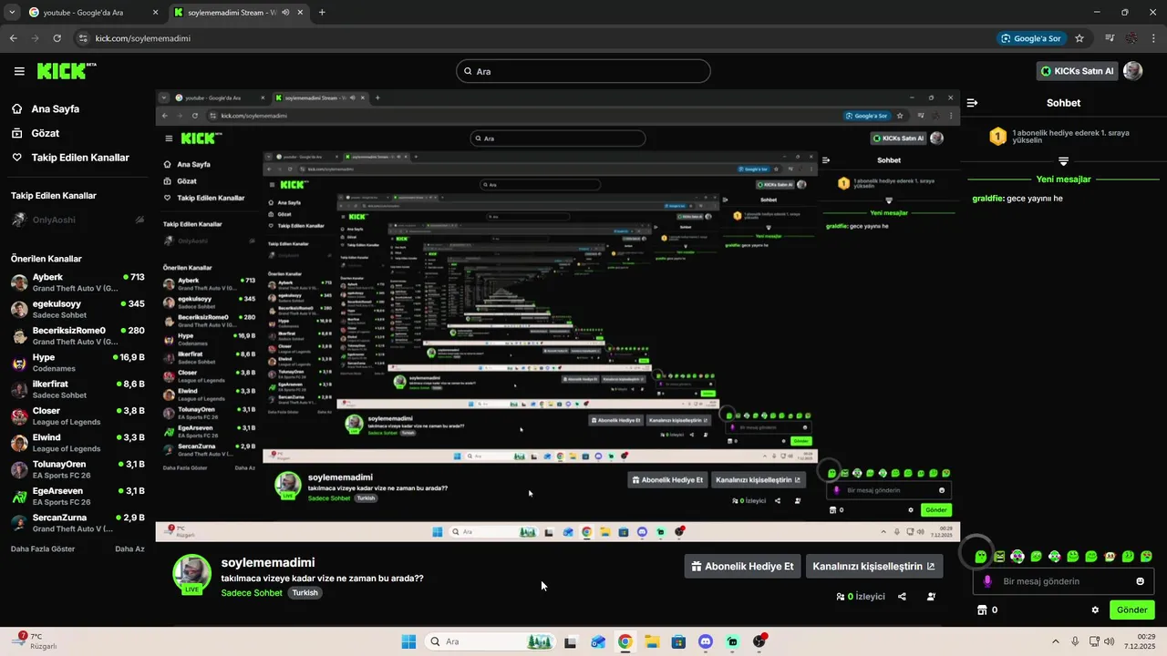Click the Turkish language tag
This screenshot has height=656, width=1167.
pyautogui.click(x=305, y=593)
